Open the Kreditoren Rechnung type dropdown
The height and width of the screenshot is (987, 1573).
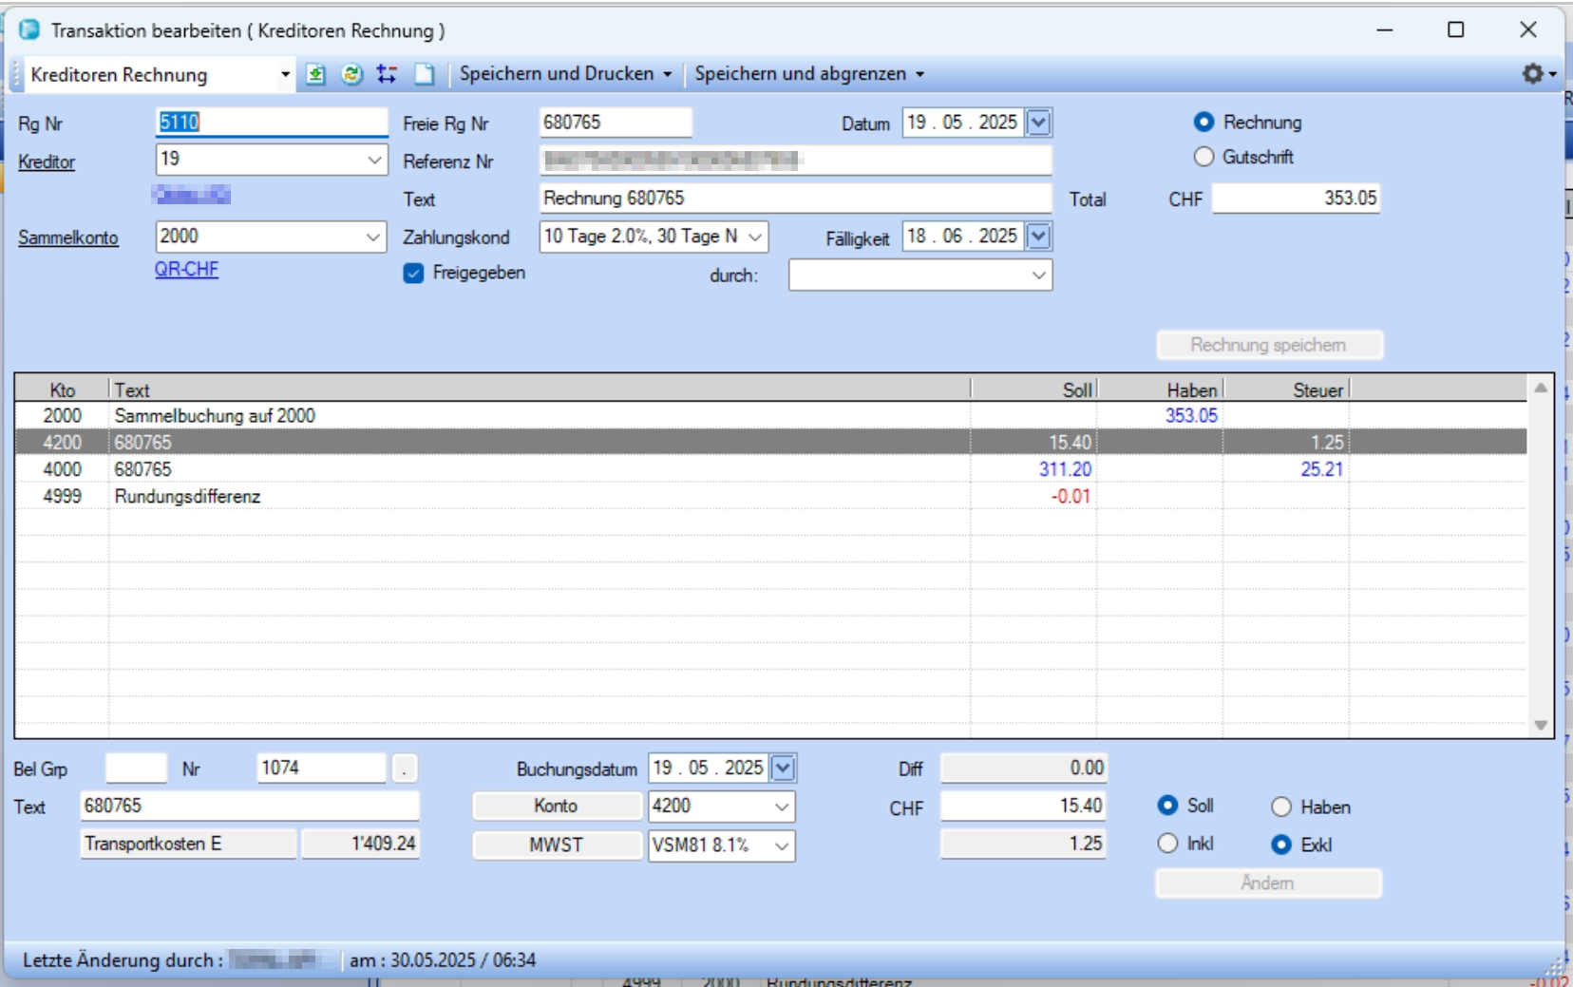(284, 74)
